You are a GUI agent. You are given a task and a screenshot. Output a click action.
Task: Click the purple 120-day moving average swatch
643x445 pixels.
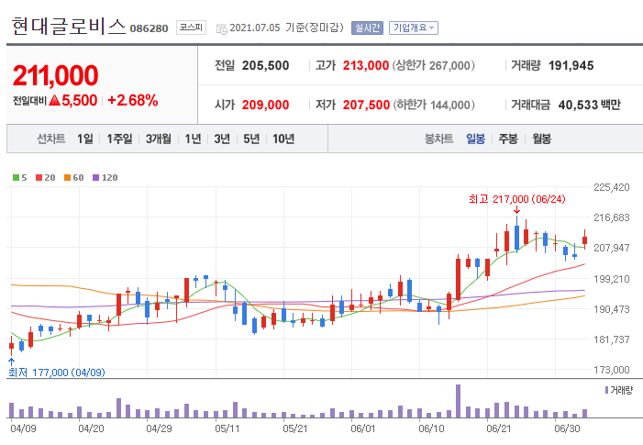click(x=96, y=178)
